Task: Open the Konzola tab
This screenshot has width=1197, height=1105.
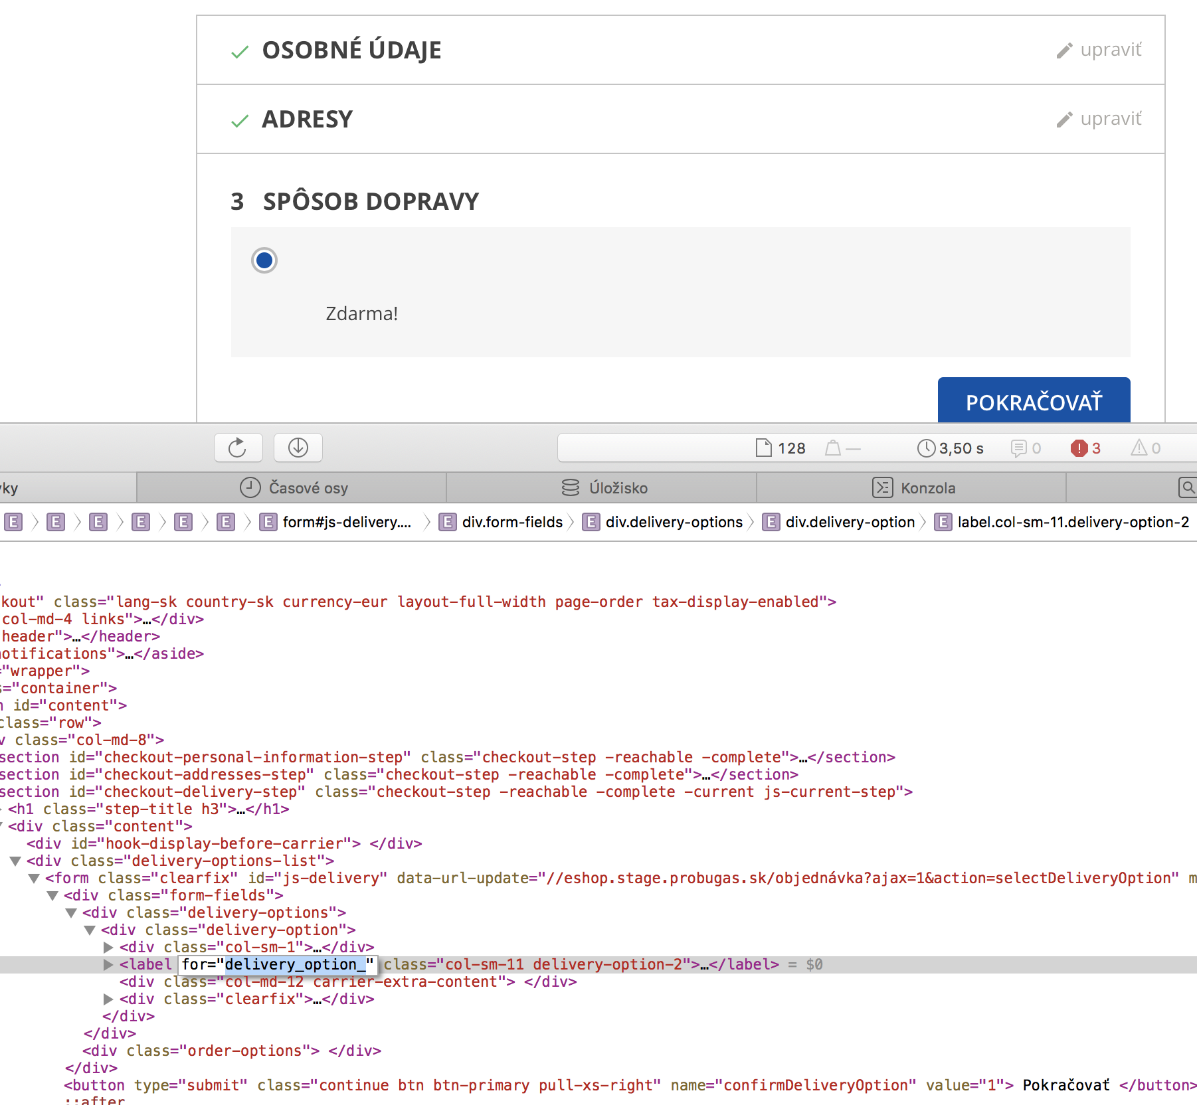Action: (911, 488)
